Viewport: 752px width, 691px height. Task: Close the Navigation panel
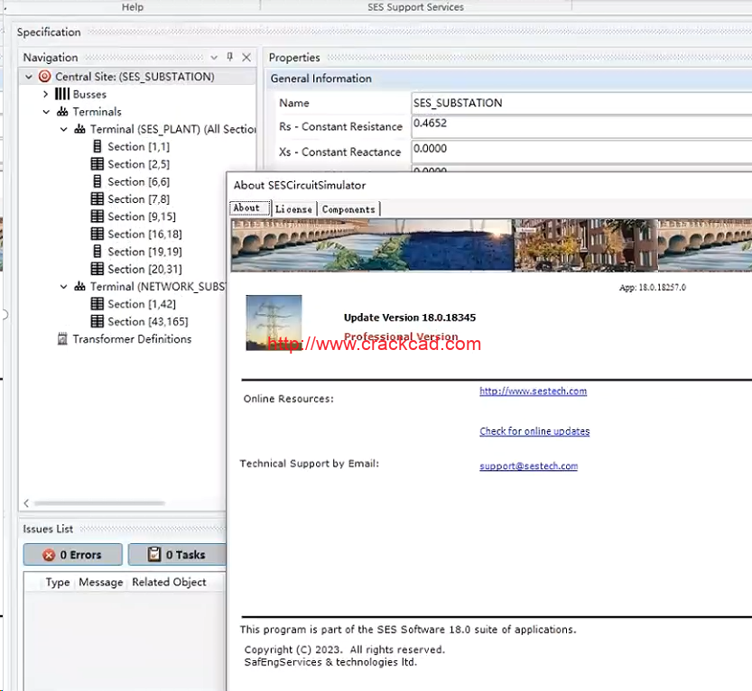coord(246,58)
